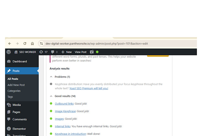
Task: Go back with browser back arrow
Action: pyautogui.click(x=10, y=44)
